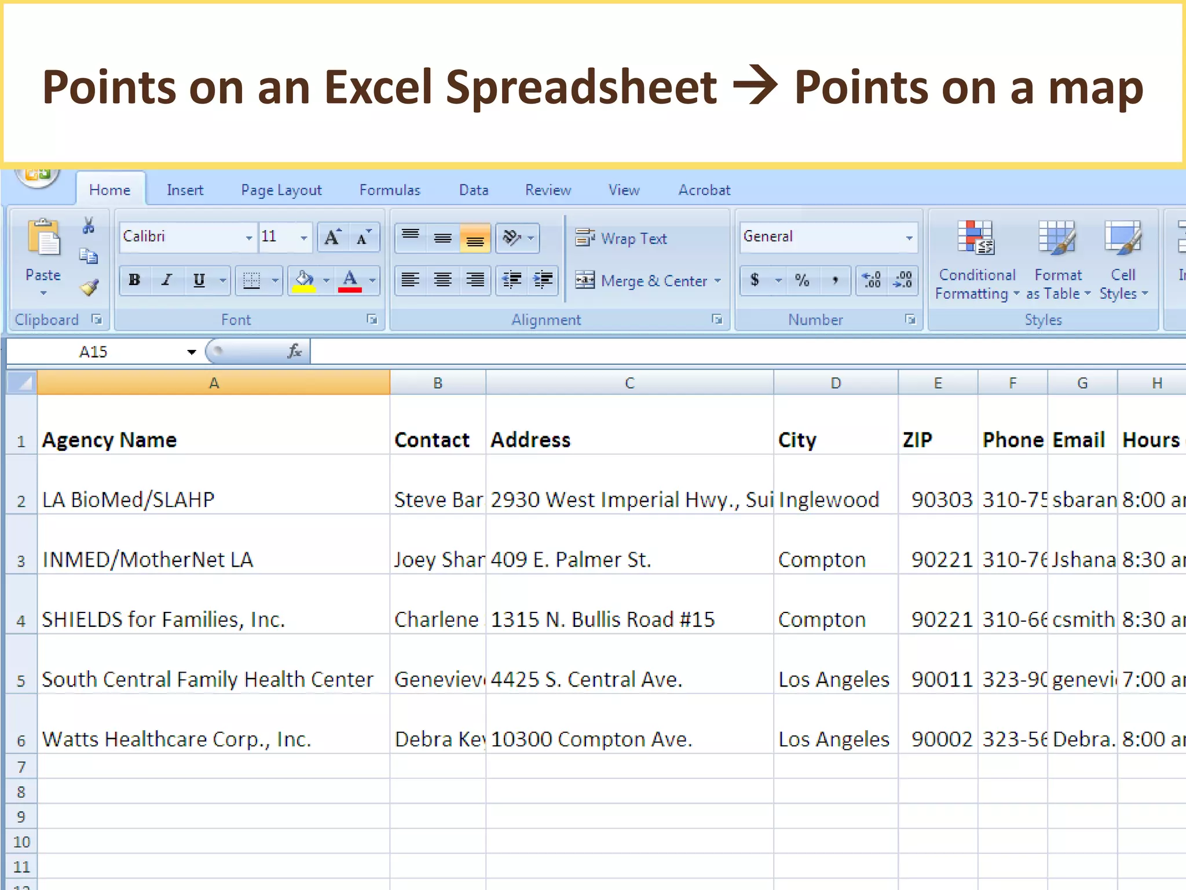
Task: Select the Format Painter brush
Action: (89, 287)
